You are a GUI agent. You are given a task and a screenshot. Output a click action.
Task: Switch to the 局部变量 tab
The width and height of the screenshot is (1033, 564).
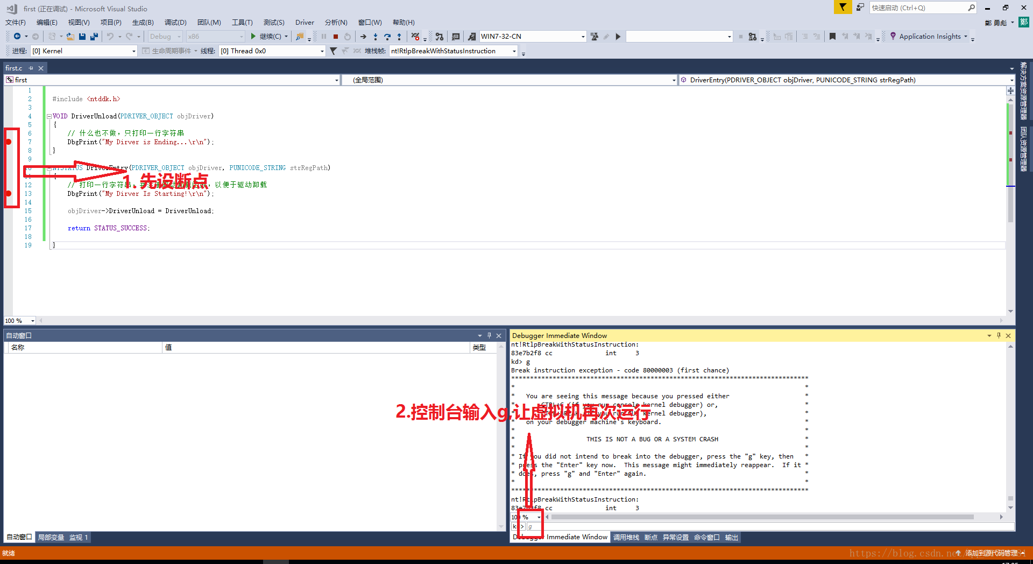(51, 537)
